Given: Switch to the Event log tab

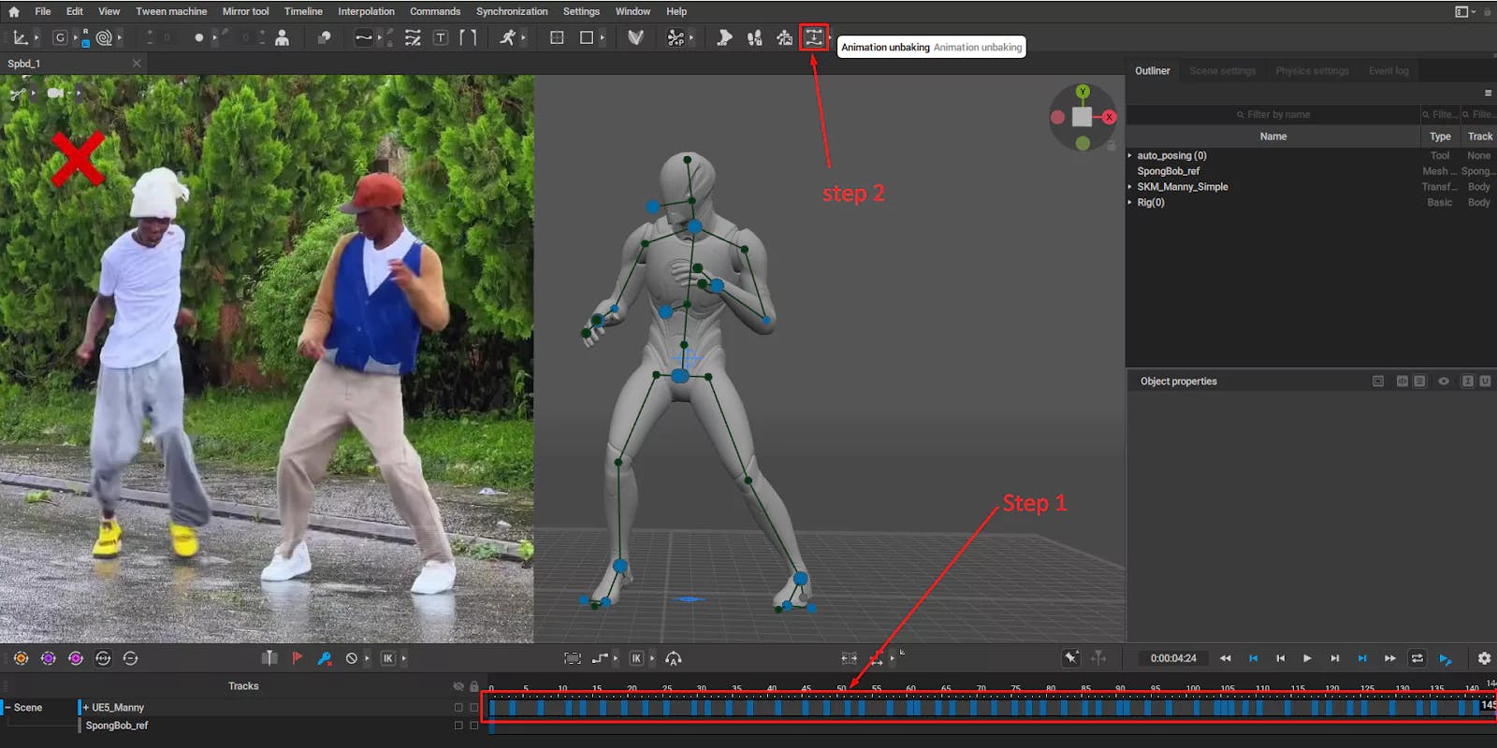Looking at the screenshot, I should (x=1388, y=71).
